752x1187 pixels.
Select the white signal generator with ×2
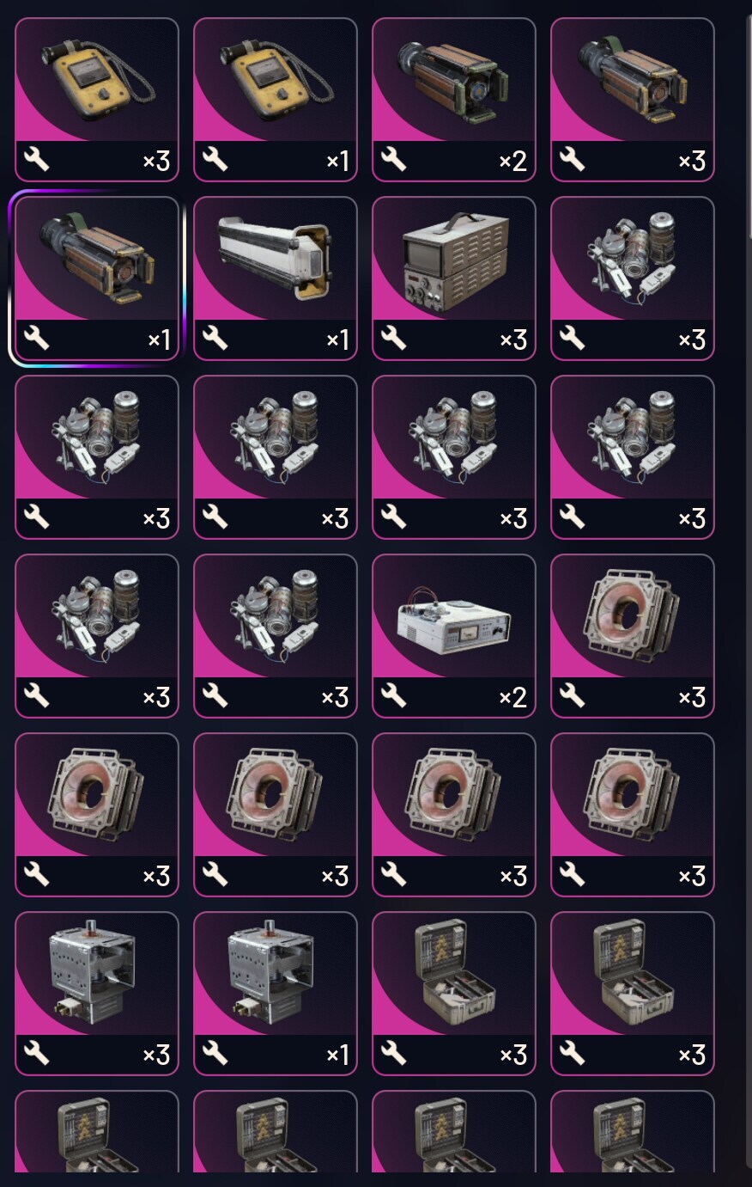pos(454,636)
